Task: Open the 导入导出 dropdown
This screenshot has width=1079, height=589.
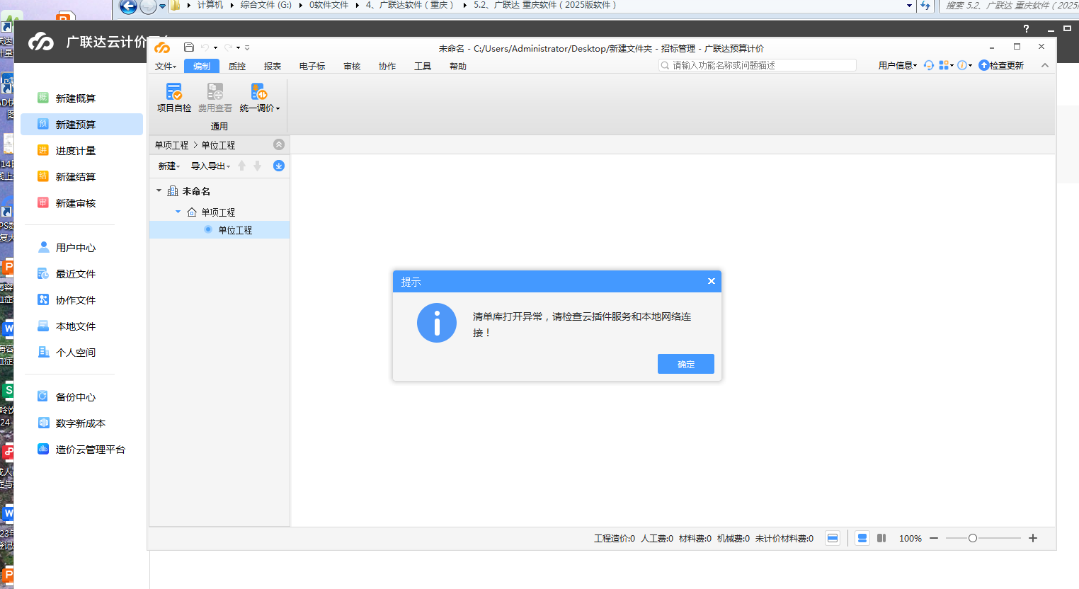Action: coord(210,166)
